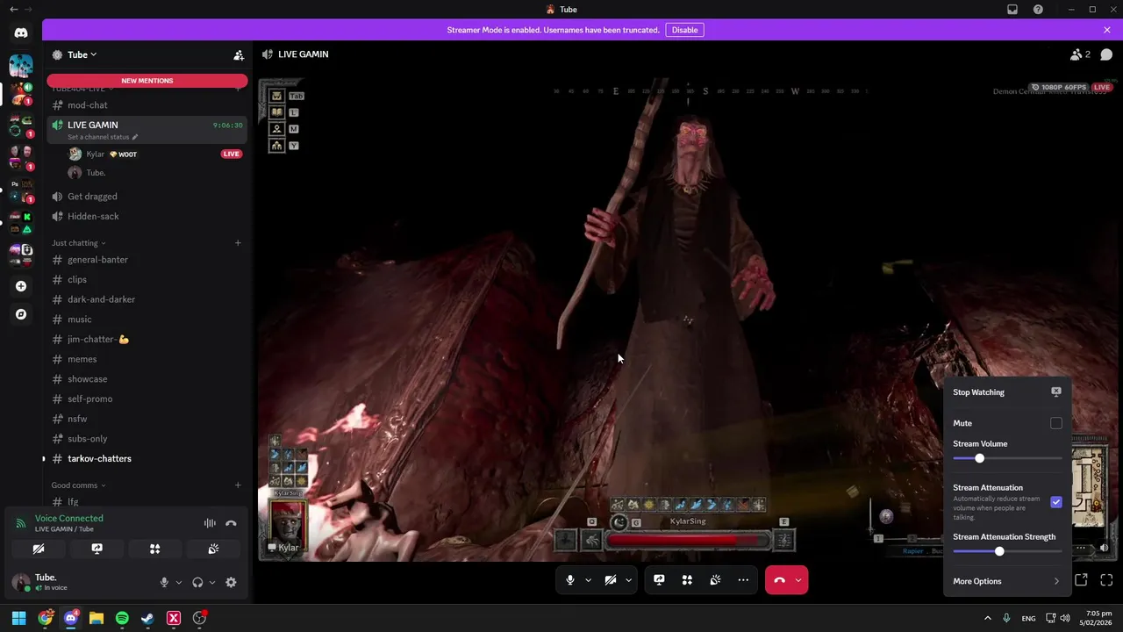Pop out the stream window icon
The height and width of the screenshot is (632, 1123).
pyautogui.click(x=1081, y=580)
